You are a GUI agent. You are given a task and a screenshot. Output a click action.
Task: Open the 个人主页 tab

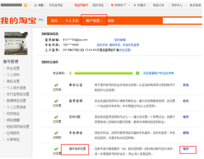pyautogui.click(x=72, y=20)
